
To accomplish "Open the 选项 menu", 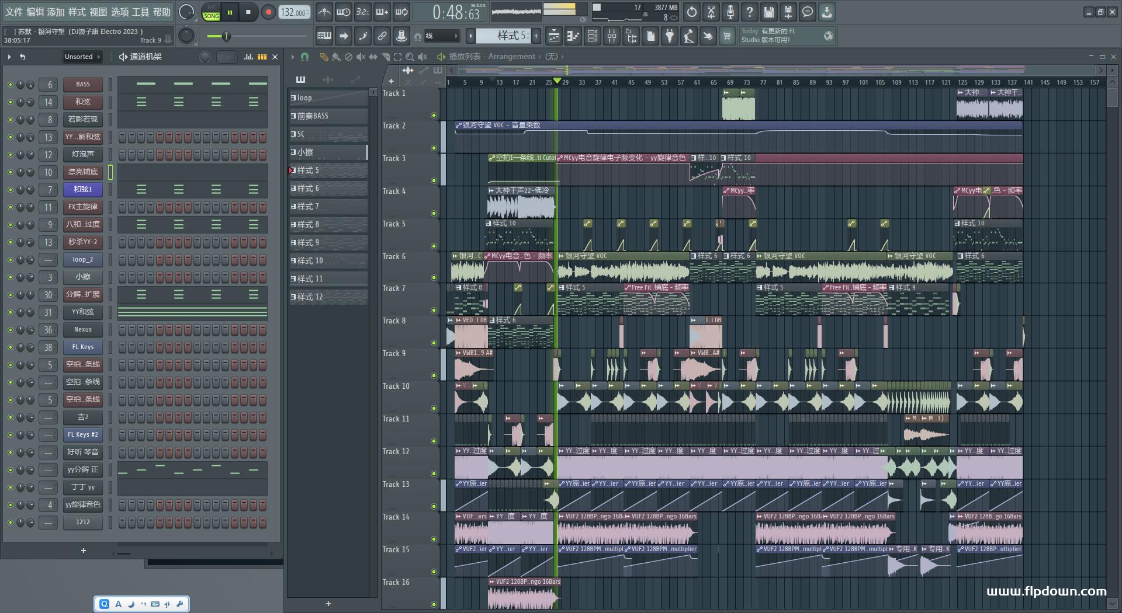I will pyautogui.click(x=120, y=12).
